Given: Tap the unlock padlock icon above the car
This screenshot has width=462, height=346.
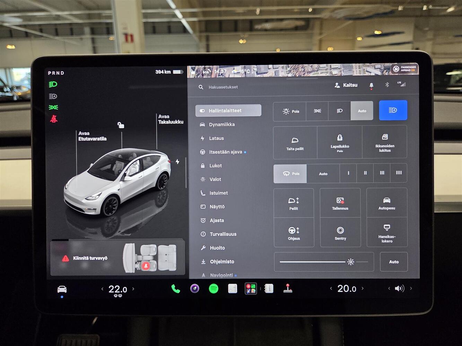Looking at the screenshot, I should click(x=121, y=125).
